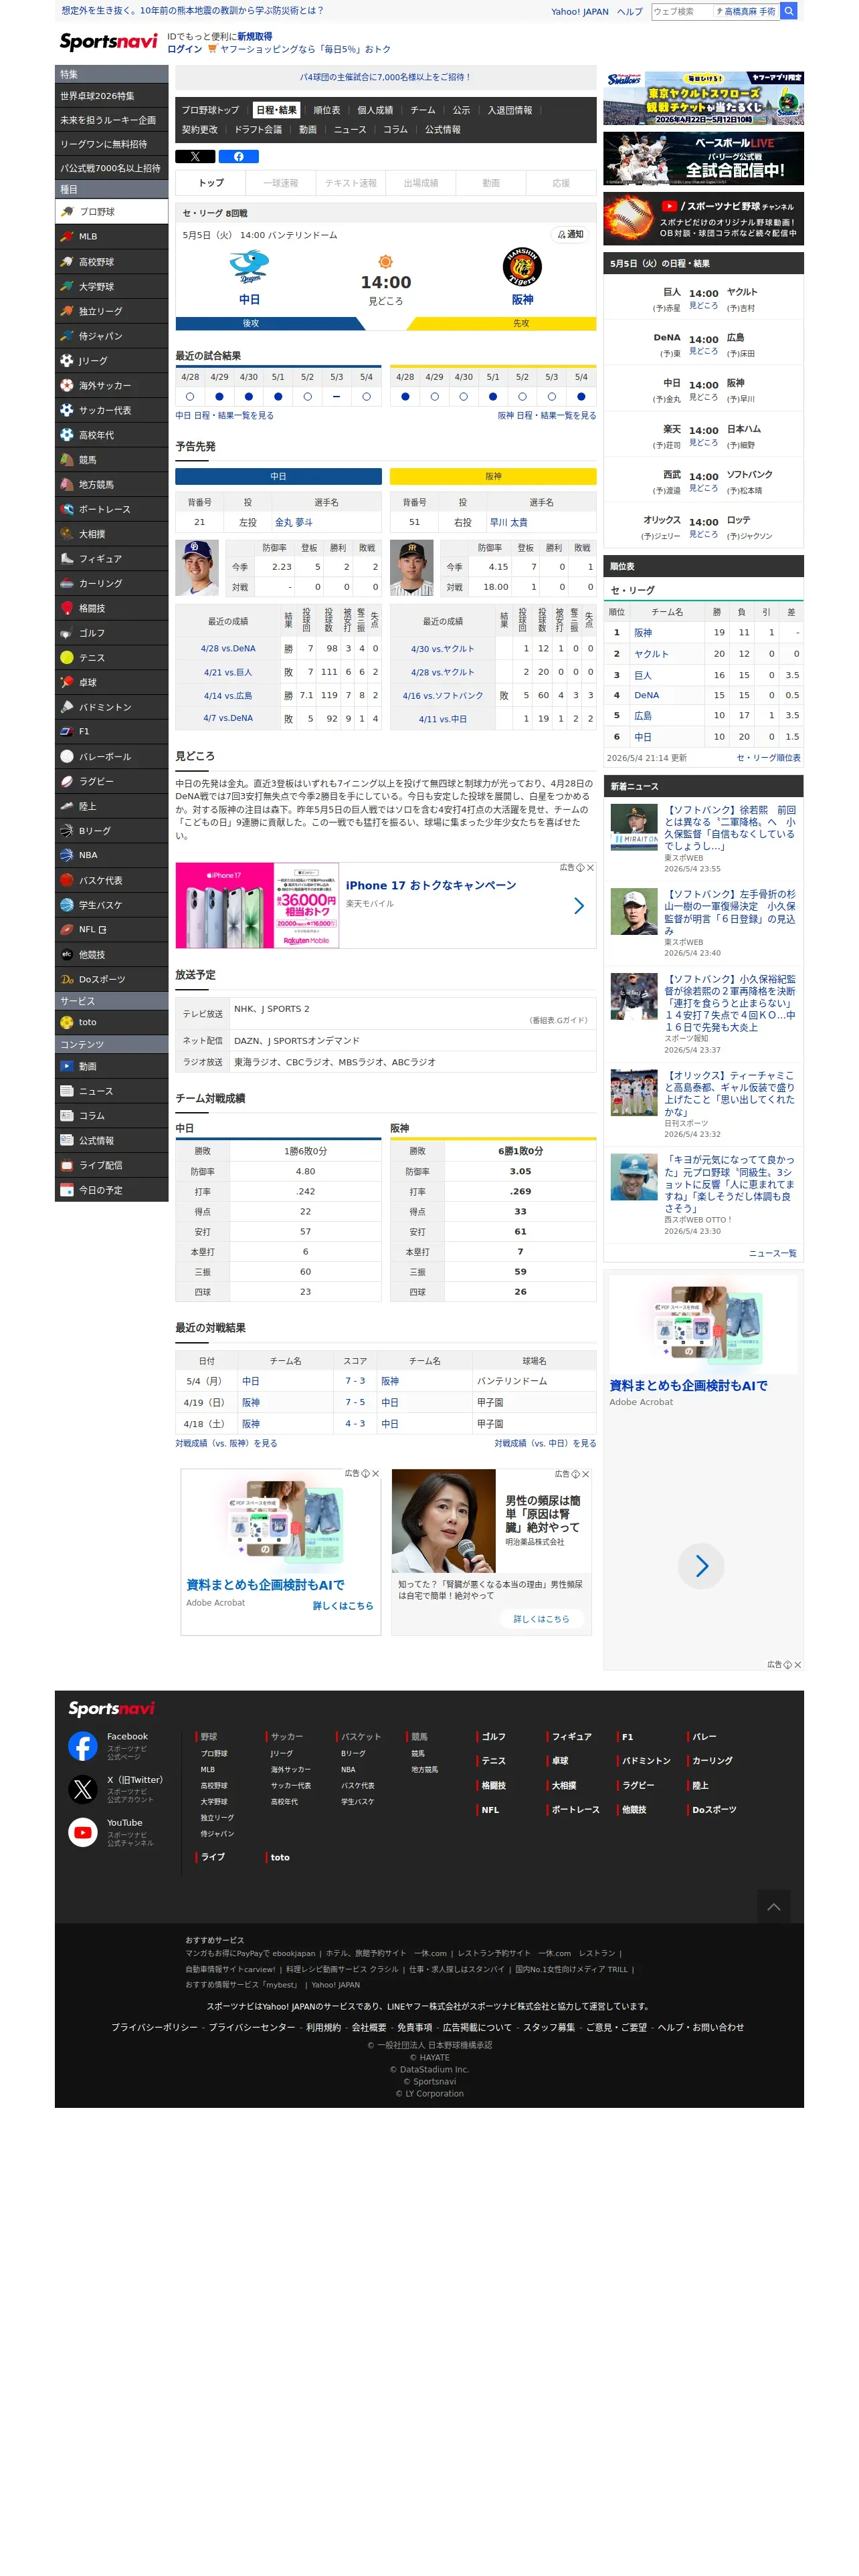This screenshot has width=859, height=2576.
Task: Toggle the 通知 notification bell
Action: coord(570,235)
